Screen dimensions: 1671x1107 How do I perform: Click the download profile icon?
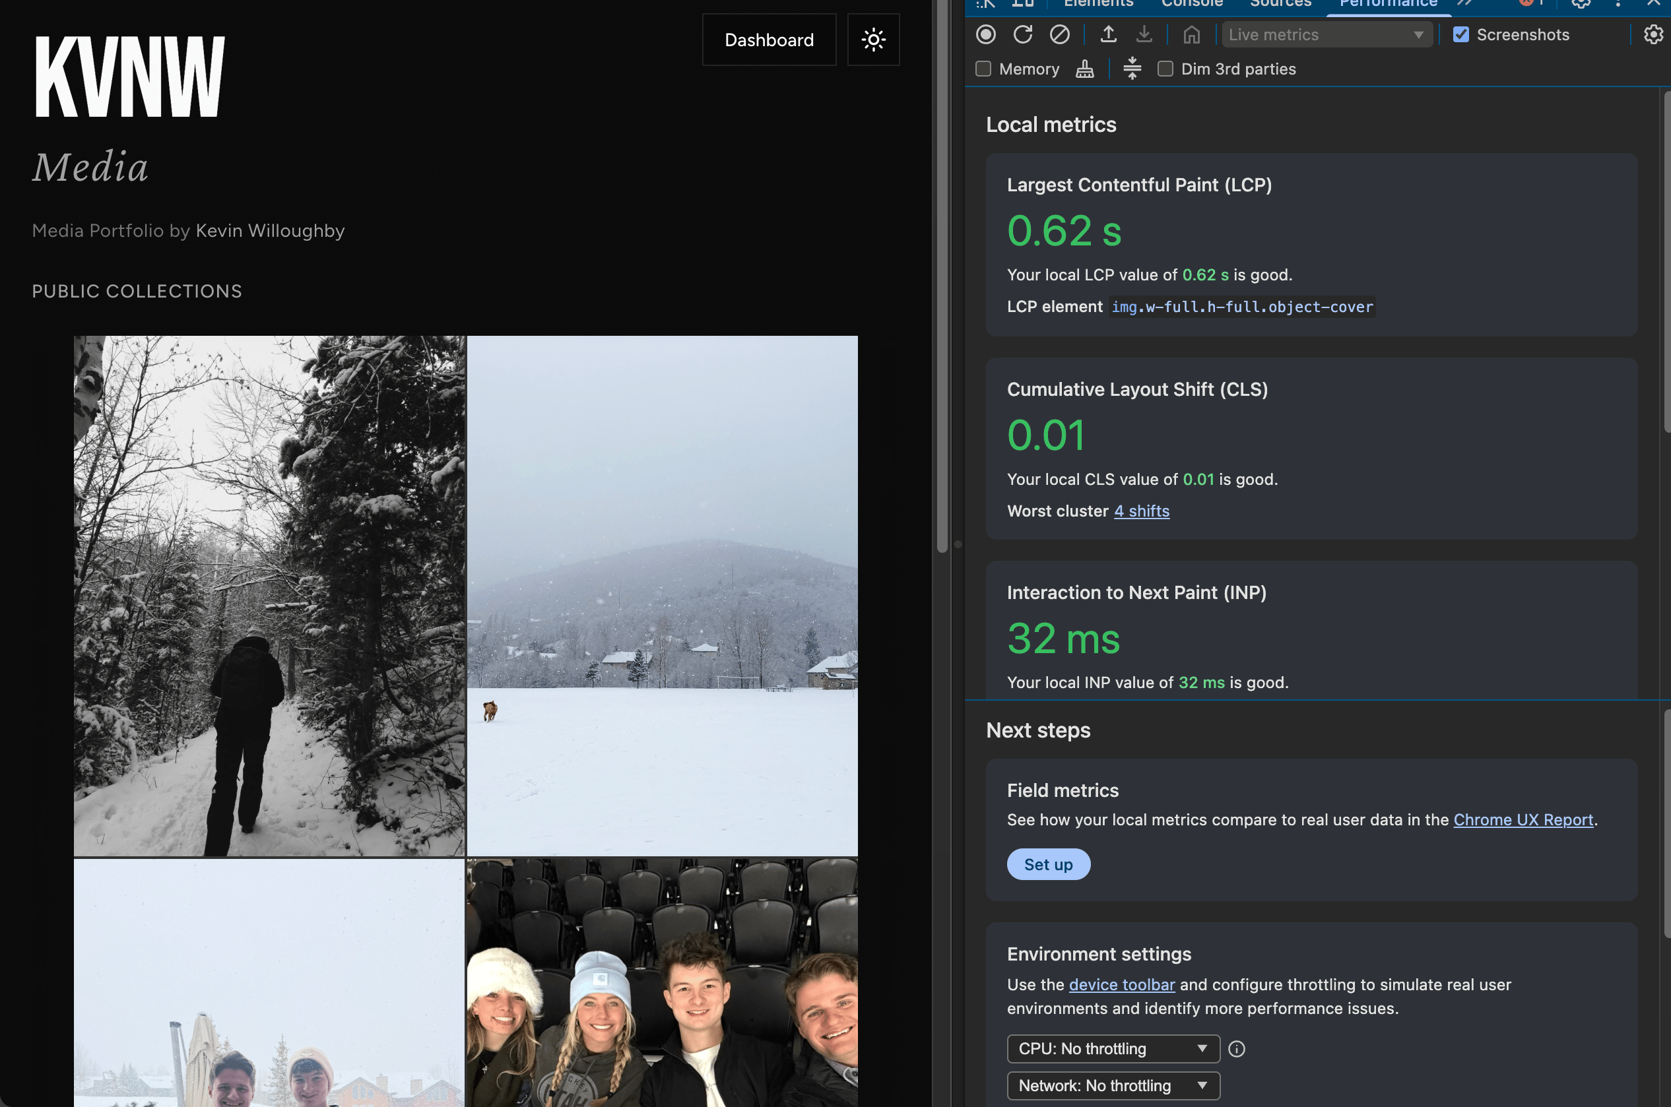1144,34
